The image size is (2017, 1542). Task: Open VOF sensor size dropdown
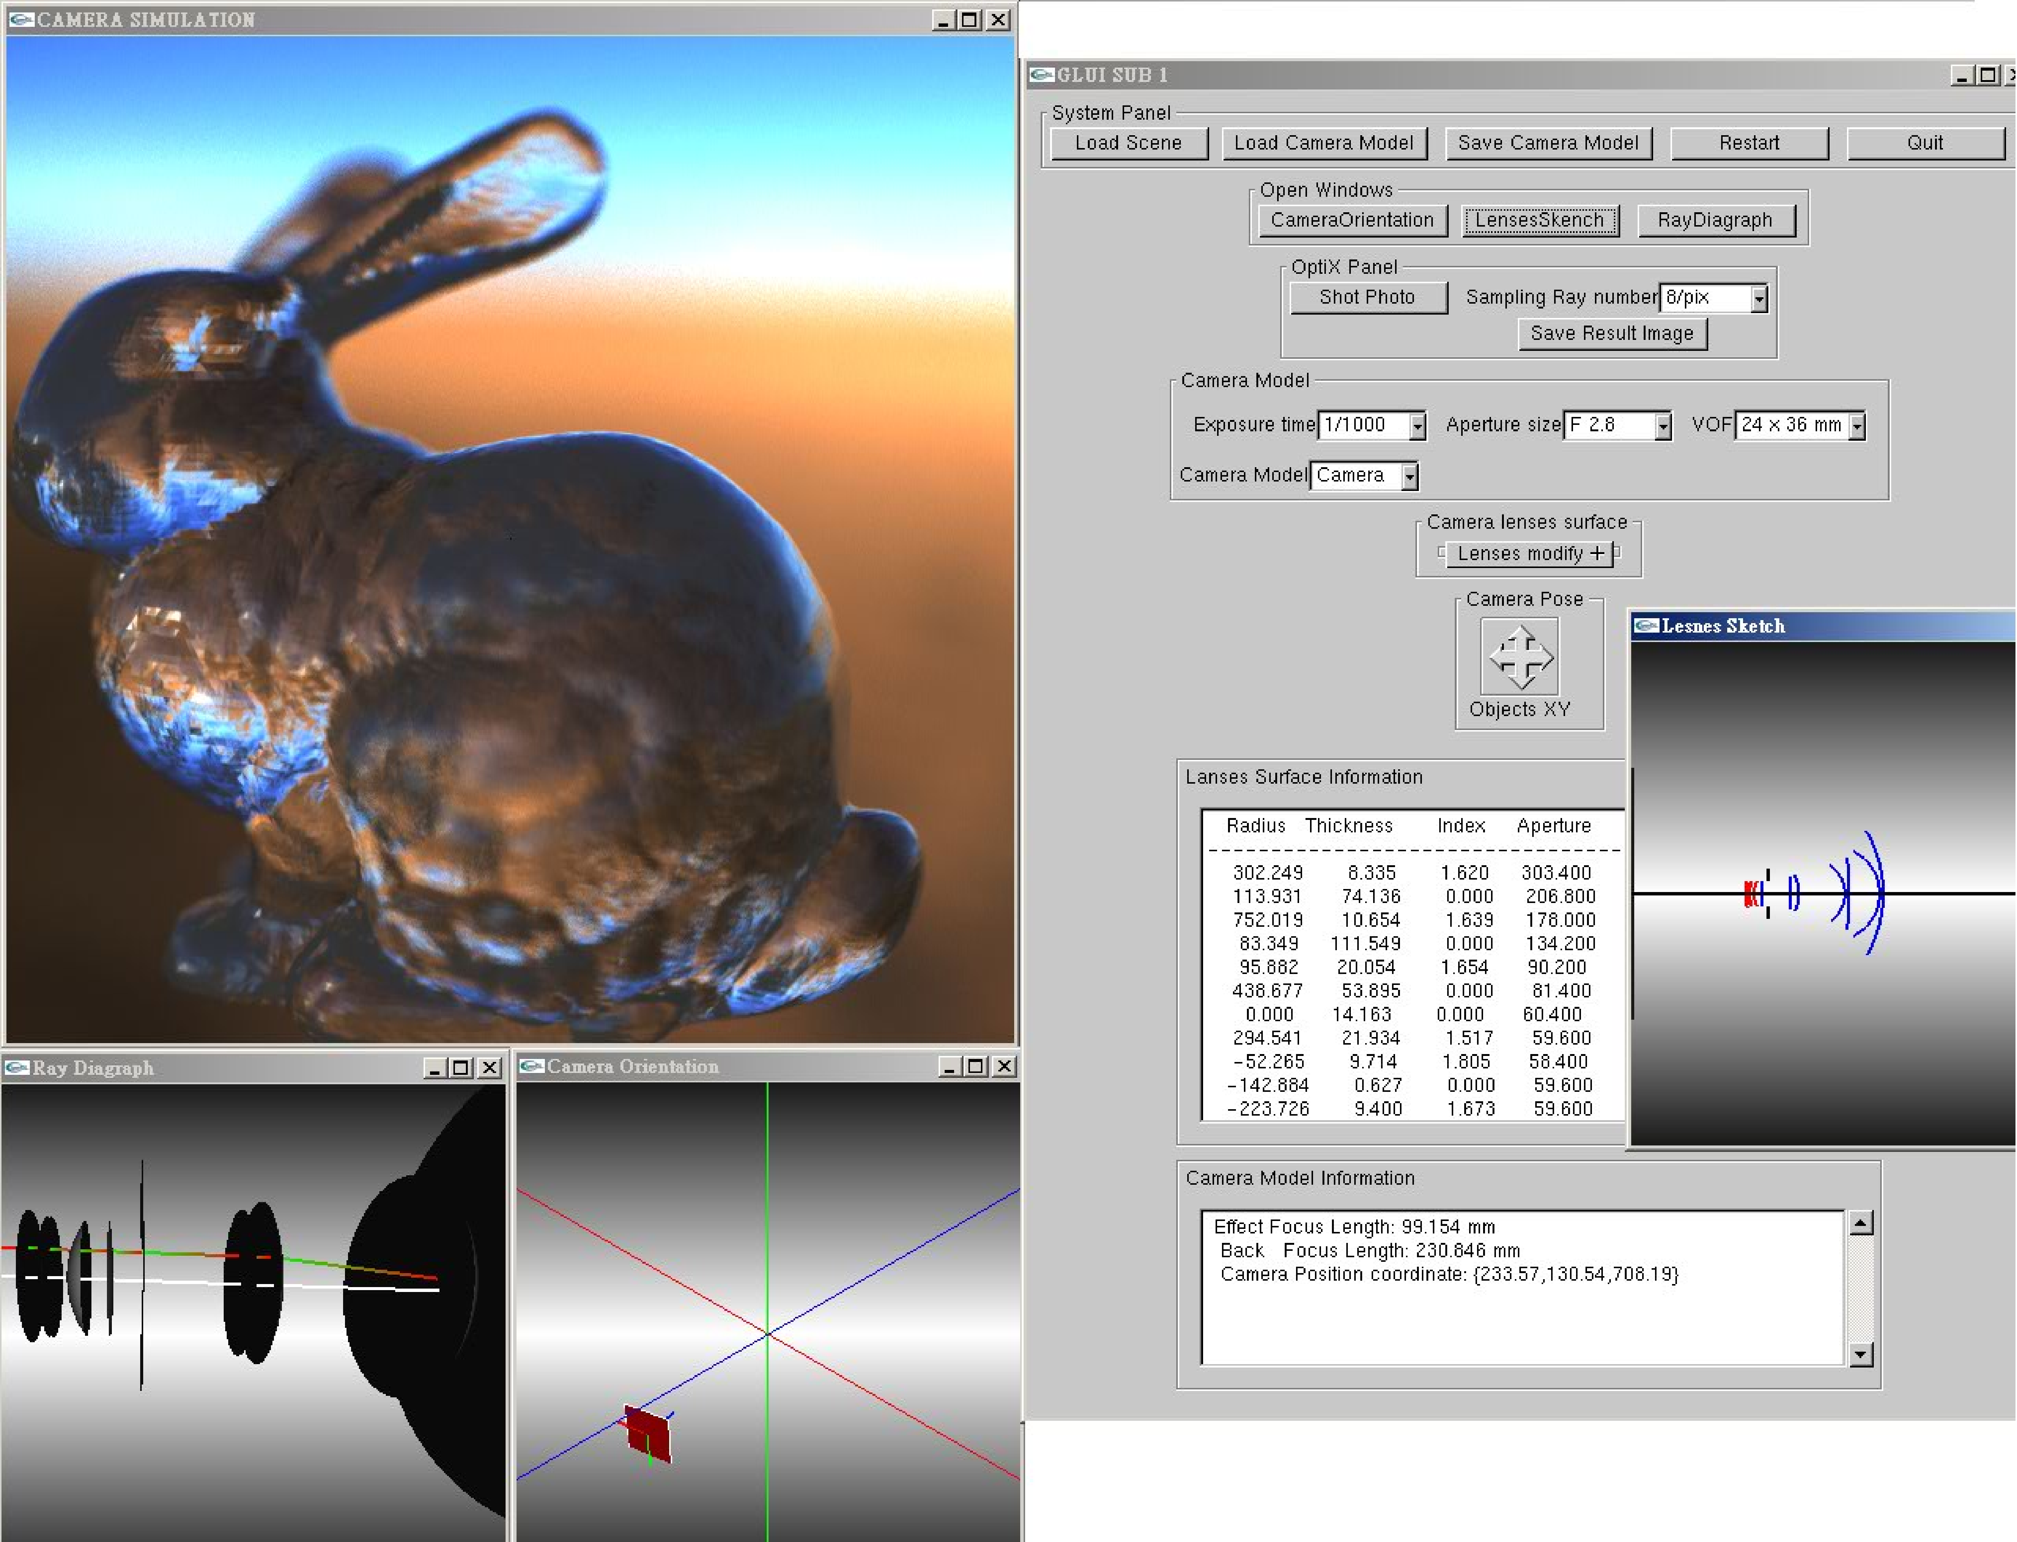tap(1856, 426)
